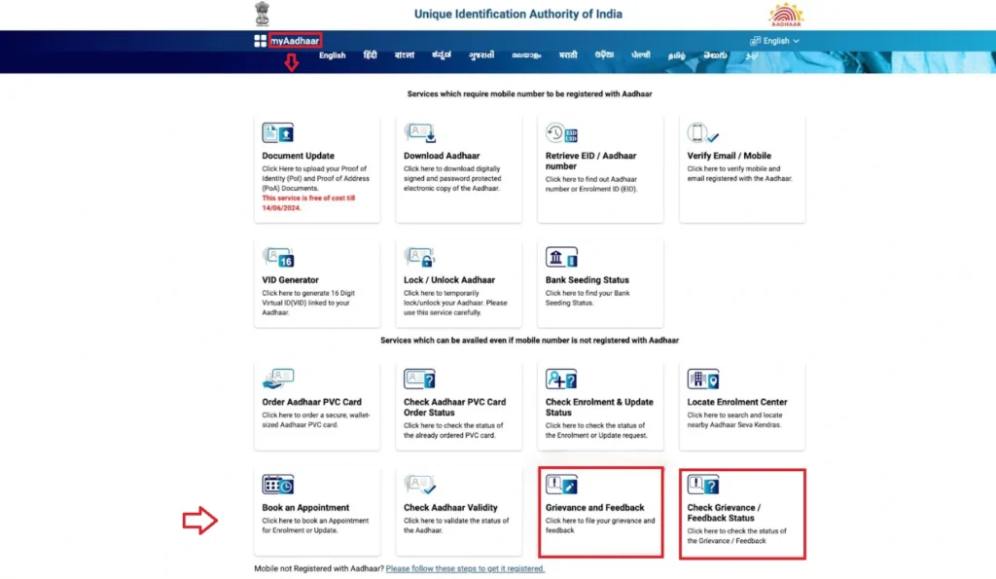Switch language to Kannada (ಕನ್ನಡ)
Image resolution: width=996 pixels, height=579 pixels.
pos(442,55)
